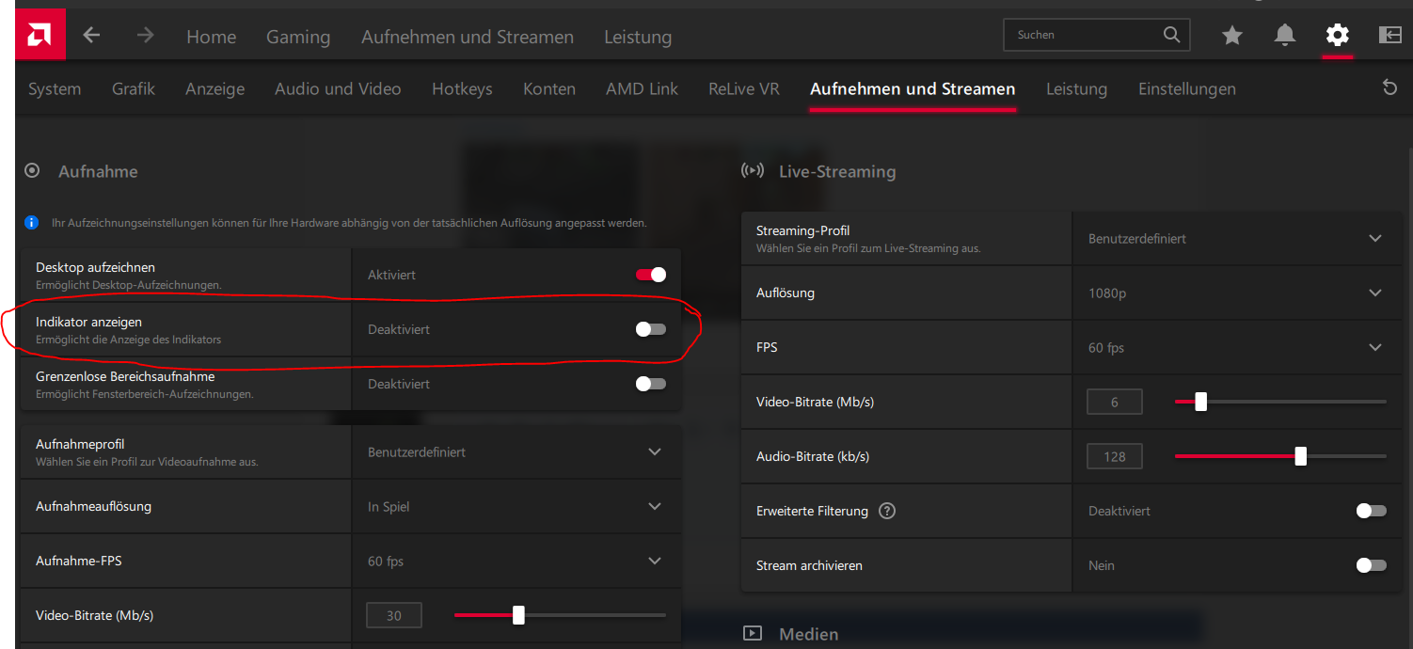
Task: Enable the Stream archivieren toggle
Action: coord(1371,565)
